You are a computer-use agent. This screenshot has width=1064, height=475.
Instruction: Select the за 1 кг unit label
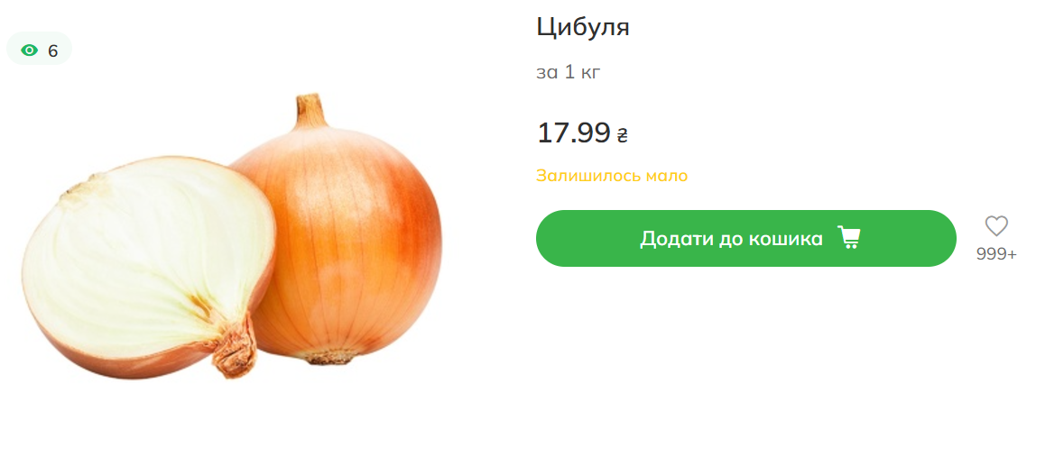tap(569, 72)
